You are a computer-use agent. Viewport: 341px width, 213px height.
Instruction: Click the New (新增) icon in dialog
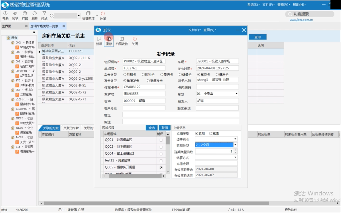(x=99, y=39)
